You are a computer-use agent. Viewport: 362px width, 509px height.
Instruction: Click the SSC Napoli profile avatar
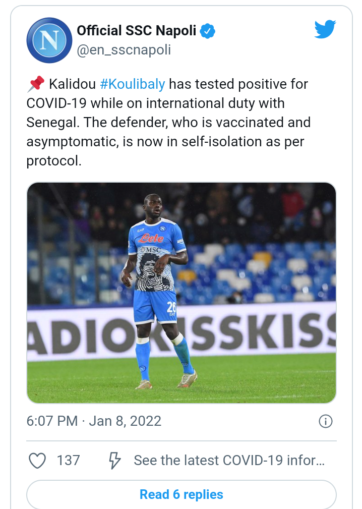[x=49, y=40]
